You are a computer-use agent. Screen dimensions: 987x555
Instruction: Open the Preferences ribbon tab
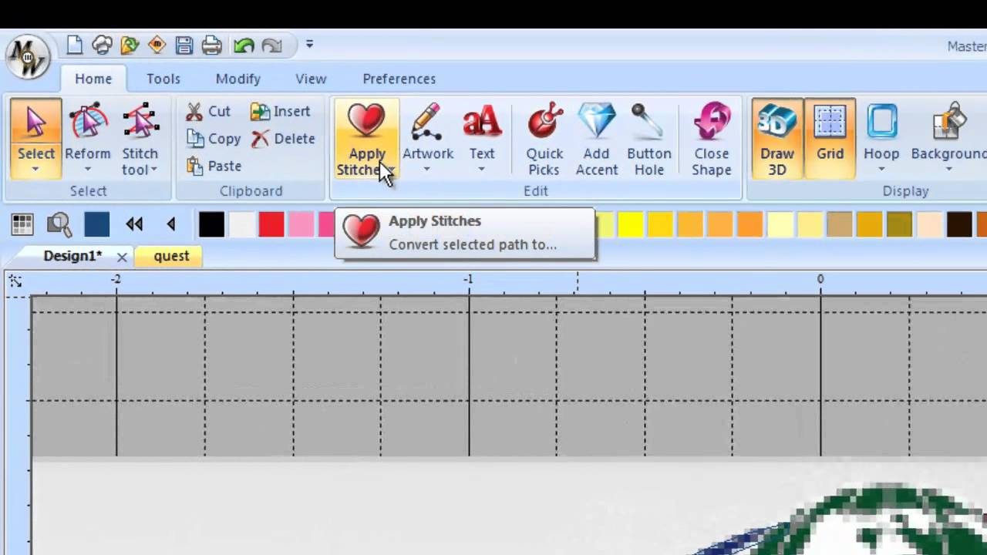coord(399,79)
